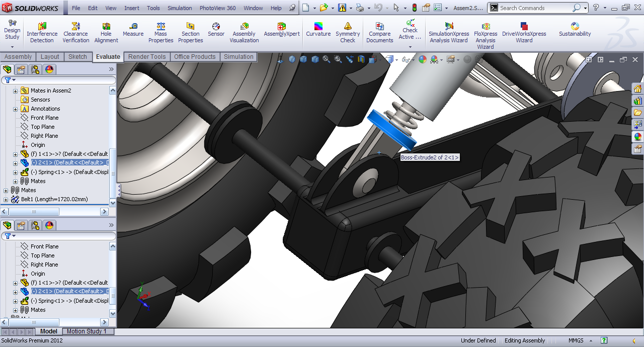The width and height of the screenshot is (644, 347).
Task: Expand the Annotations folder in upper tree
Action: tap(15, 109)
